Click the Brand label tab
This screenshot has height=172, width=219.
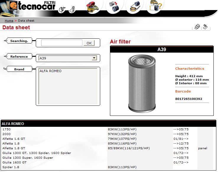coord(19,69)
